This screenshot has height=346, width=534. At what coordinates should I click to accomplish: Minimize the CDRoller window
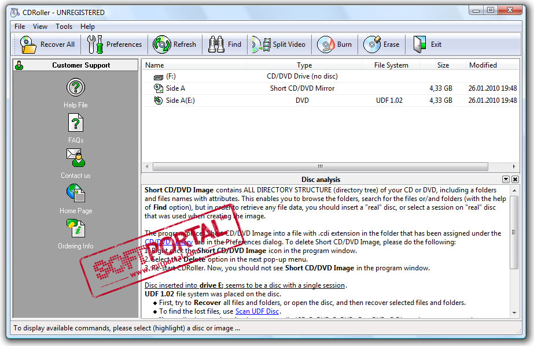click(476, 10)
